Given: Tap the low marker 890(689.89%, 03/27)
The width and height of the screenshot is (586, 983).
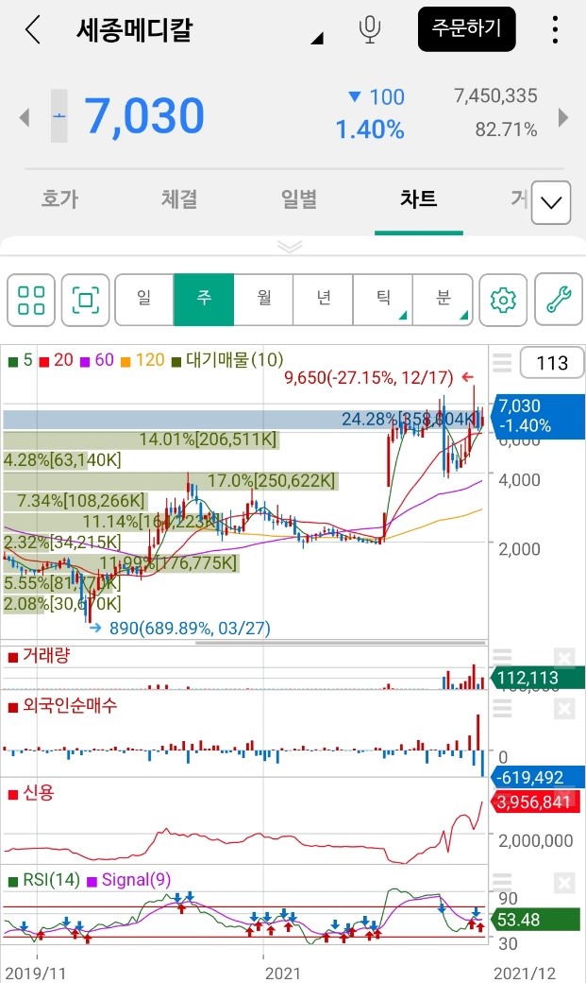Looking at the screenshot, I should (190, 629).
